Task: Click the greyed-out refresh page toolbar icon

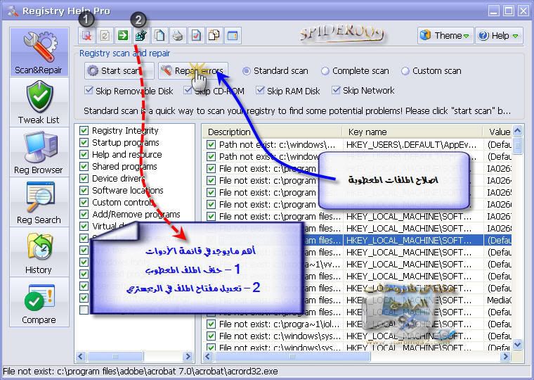Action: pos(105,35)
